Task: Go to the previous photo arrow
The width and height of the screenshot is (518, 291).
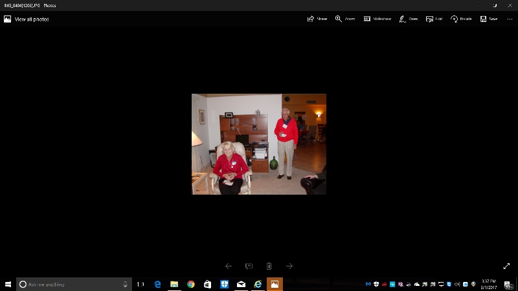Action: [229, 266]
